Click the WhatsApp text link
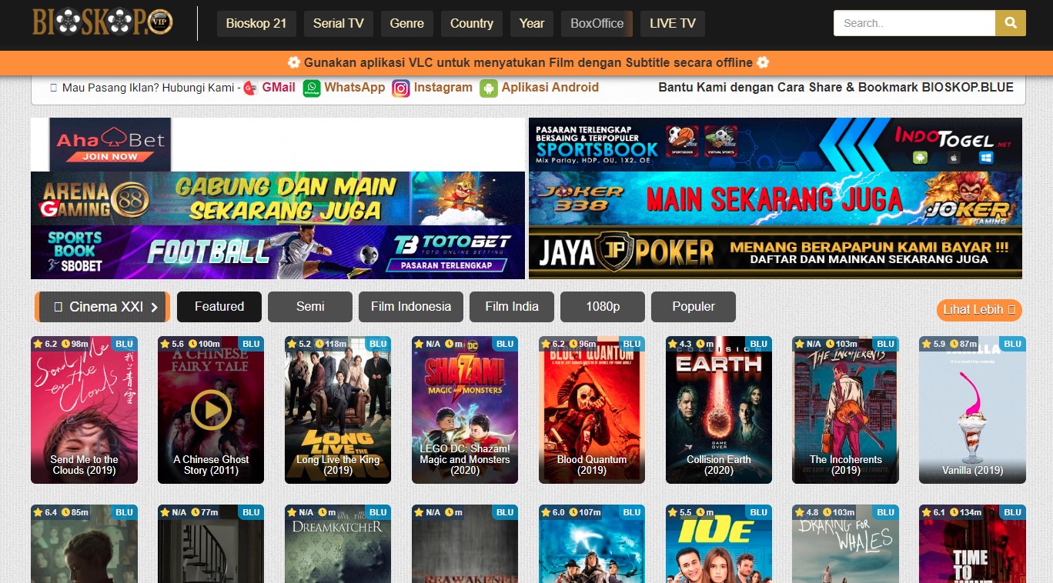 pyautogui.click(x=355, y=88)
